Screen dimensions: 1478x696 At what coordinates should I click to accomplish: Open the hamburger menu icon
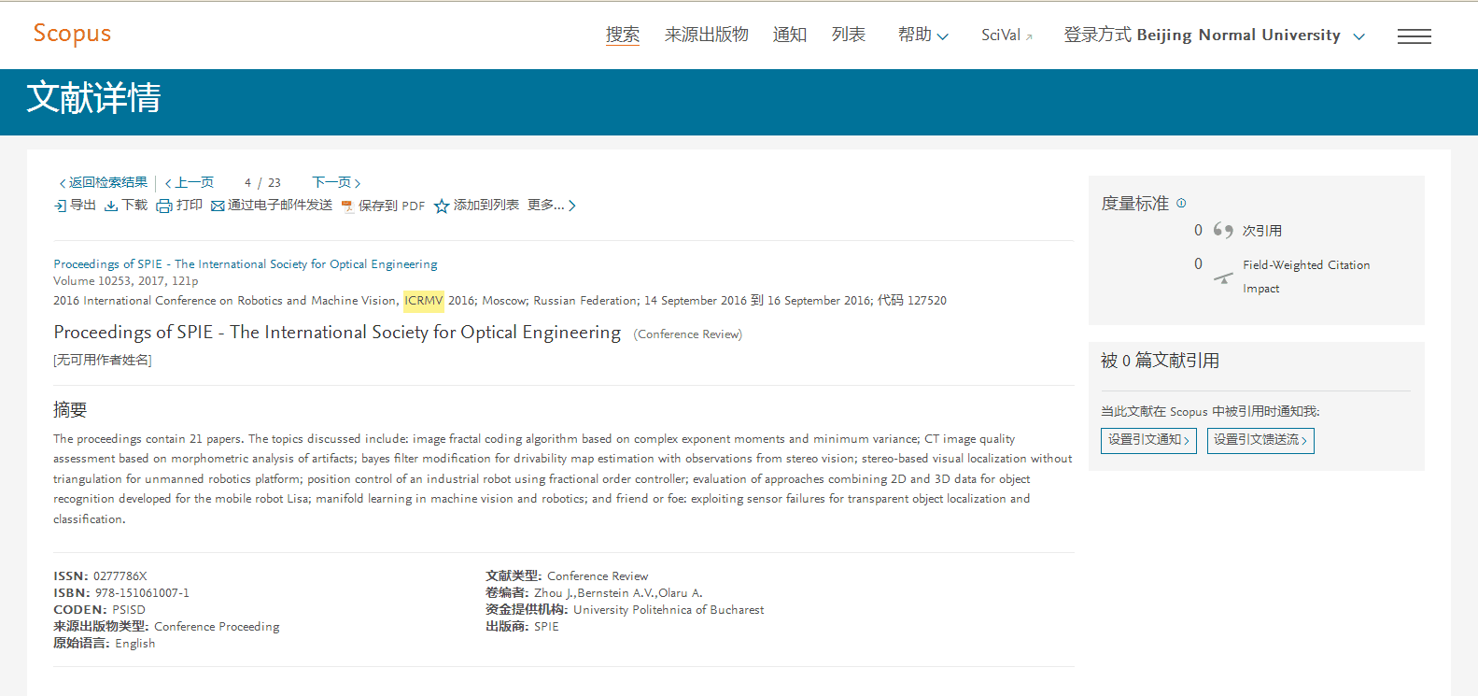coord(1415,36)
